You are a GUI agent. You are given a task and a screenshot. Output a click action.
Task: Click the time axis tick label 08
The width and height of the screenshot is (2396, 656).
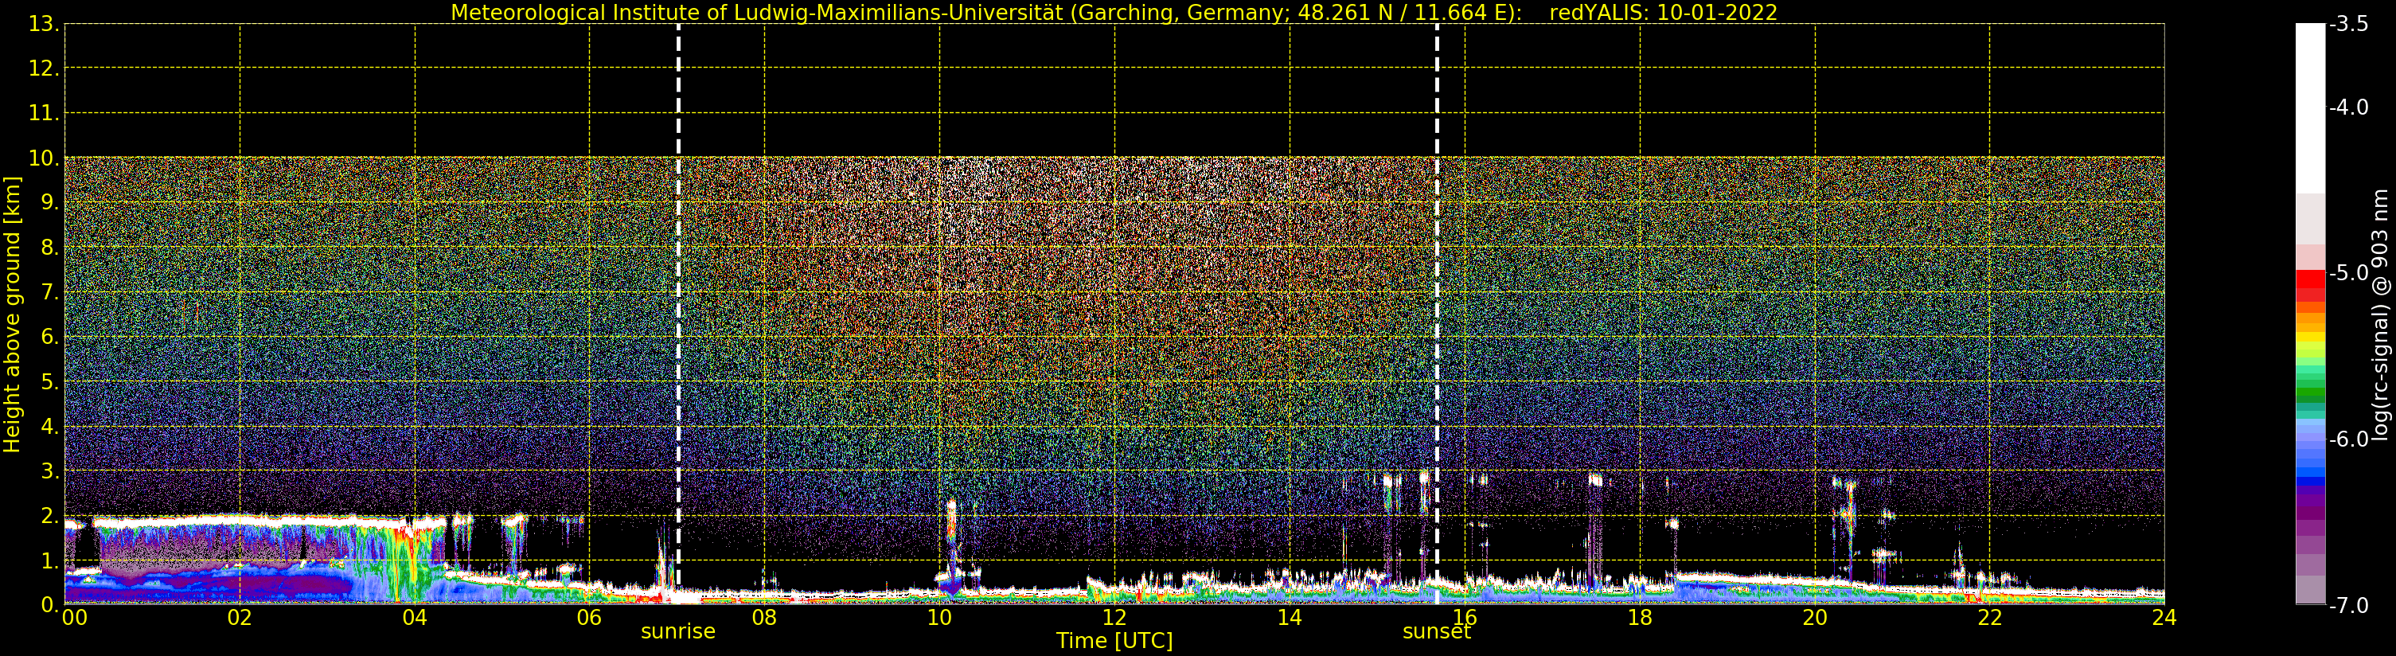764,618
